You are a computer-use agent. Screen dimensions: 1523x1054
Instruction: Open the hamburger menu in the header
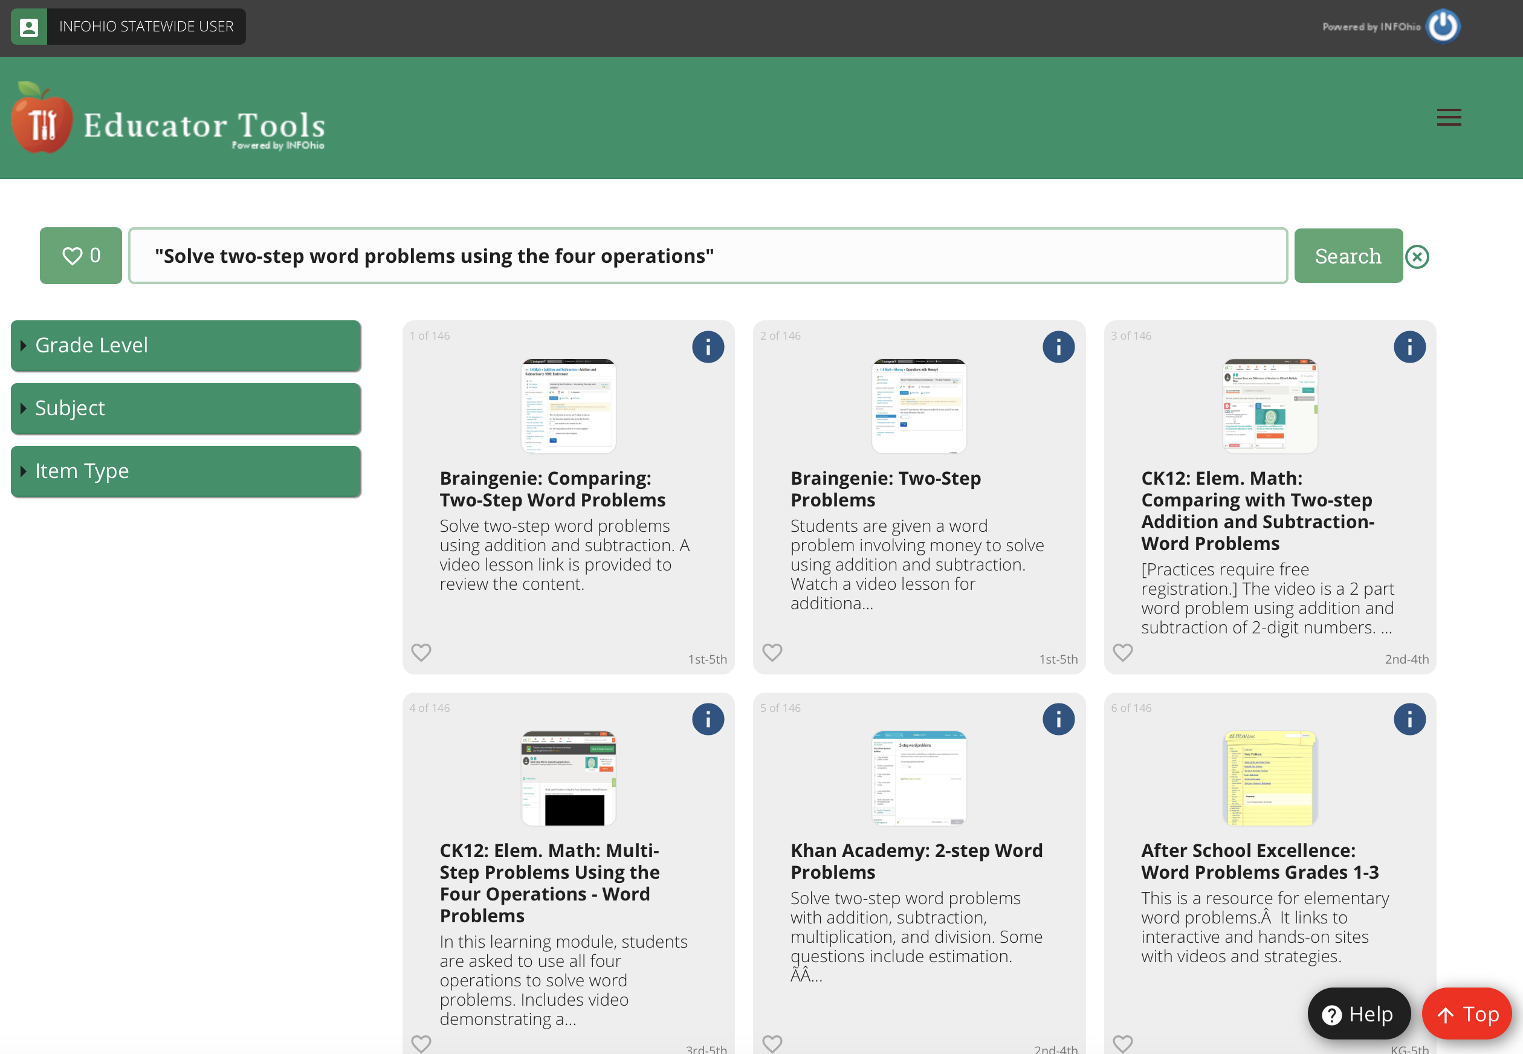coord(1449,118)
